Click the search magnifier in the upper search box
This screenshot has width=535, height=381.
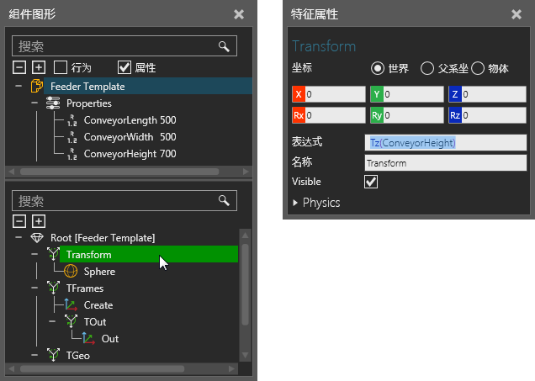tap(223, 46)
